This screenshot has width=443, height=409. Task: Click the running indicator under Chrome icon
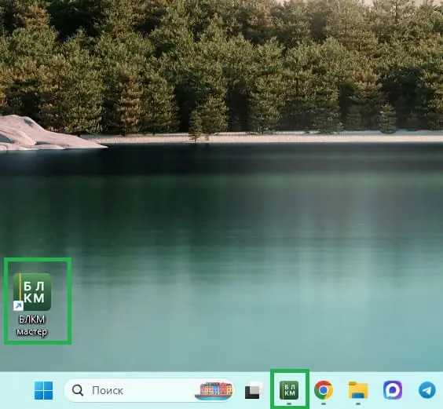pyautogui.click(x=324, y=404)
